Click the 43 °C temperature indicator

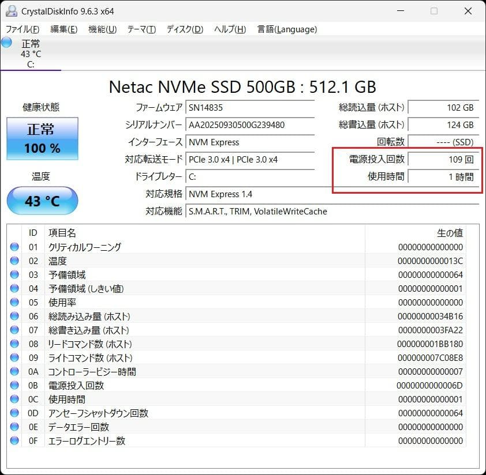point(42,201)
